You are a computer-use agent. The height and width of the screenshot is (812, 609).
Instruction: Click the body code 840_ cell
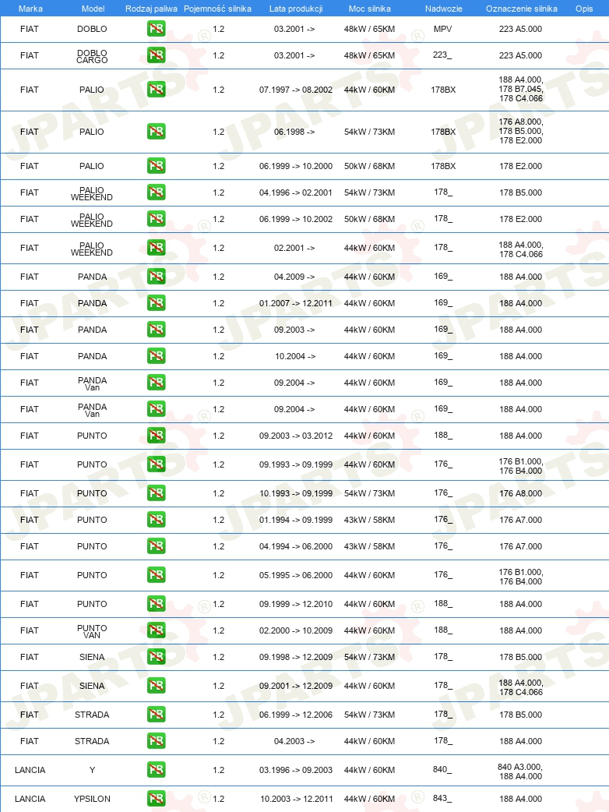pyautogui.click(x=442, y=770)
